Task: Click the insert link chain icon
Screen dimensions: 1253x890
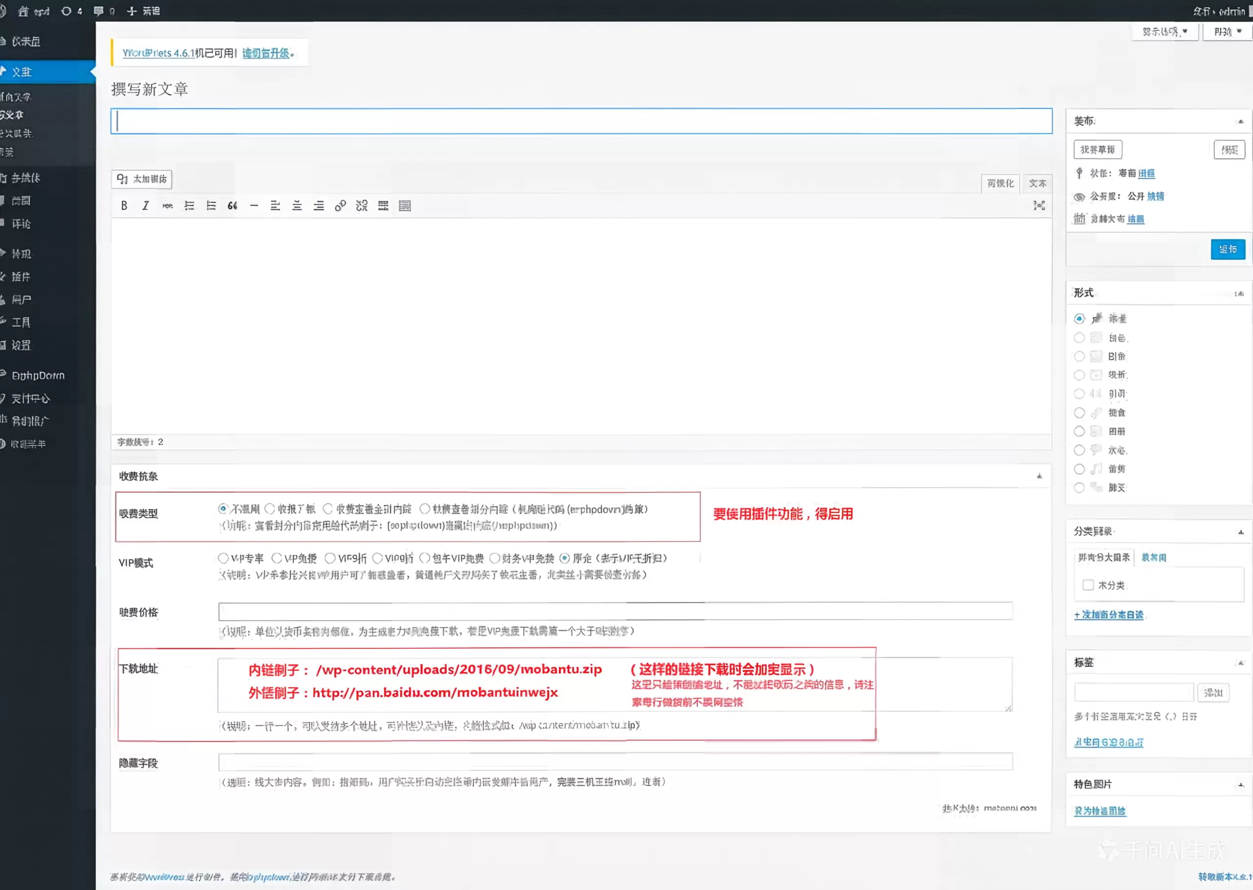Action: click(341, 205)
